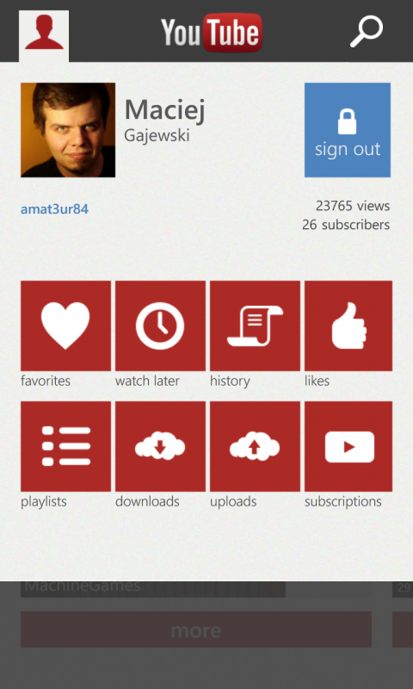413x689 pixels.
Task: Tap the blue sign out tile
Action: pyautogui.click(x=348, y=130)
